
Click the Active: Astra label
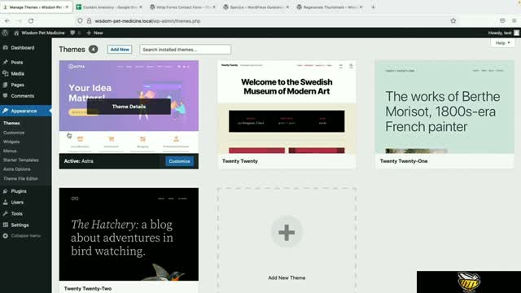pyautogui.click(x=78, y=161)
